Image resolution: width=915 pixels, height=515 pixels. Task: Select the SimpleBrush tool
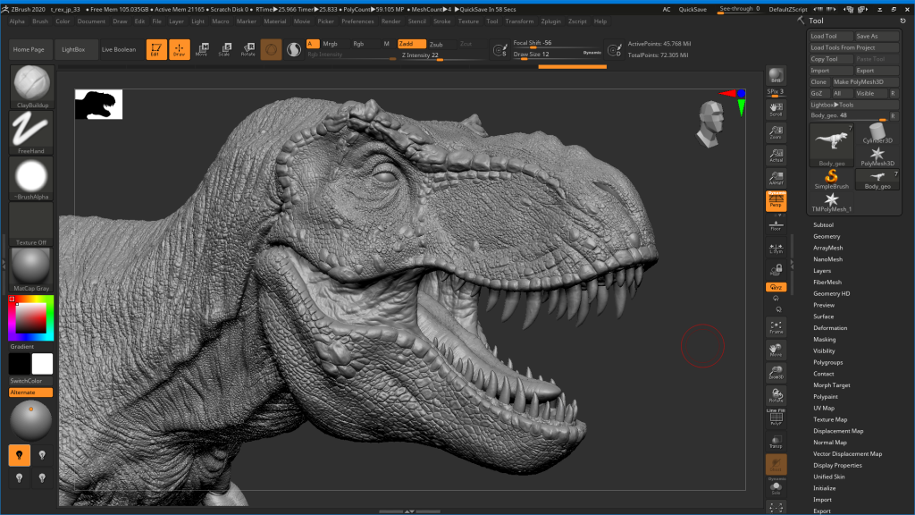click(832, 179)
